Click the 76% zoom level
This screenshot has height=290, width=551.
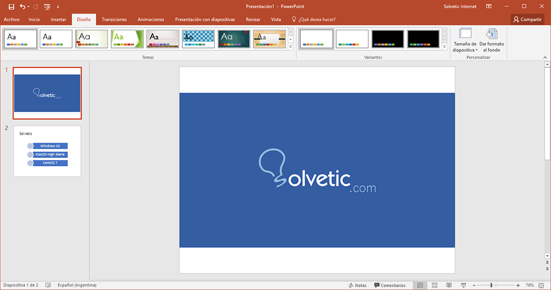click(530, 285)
